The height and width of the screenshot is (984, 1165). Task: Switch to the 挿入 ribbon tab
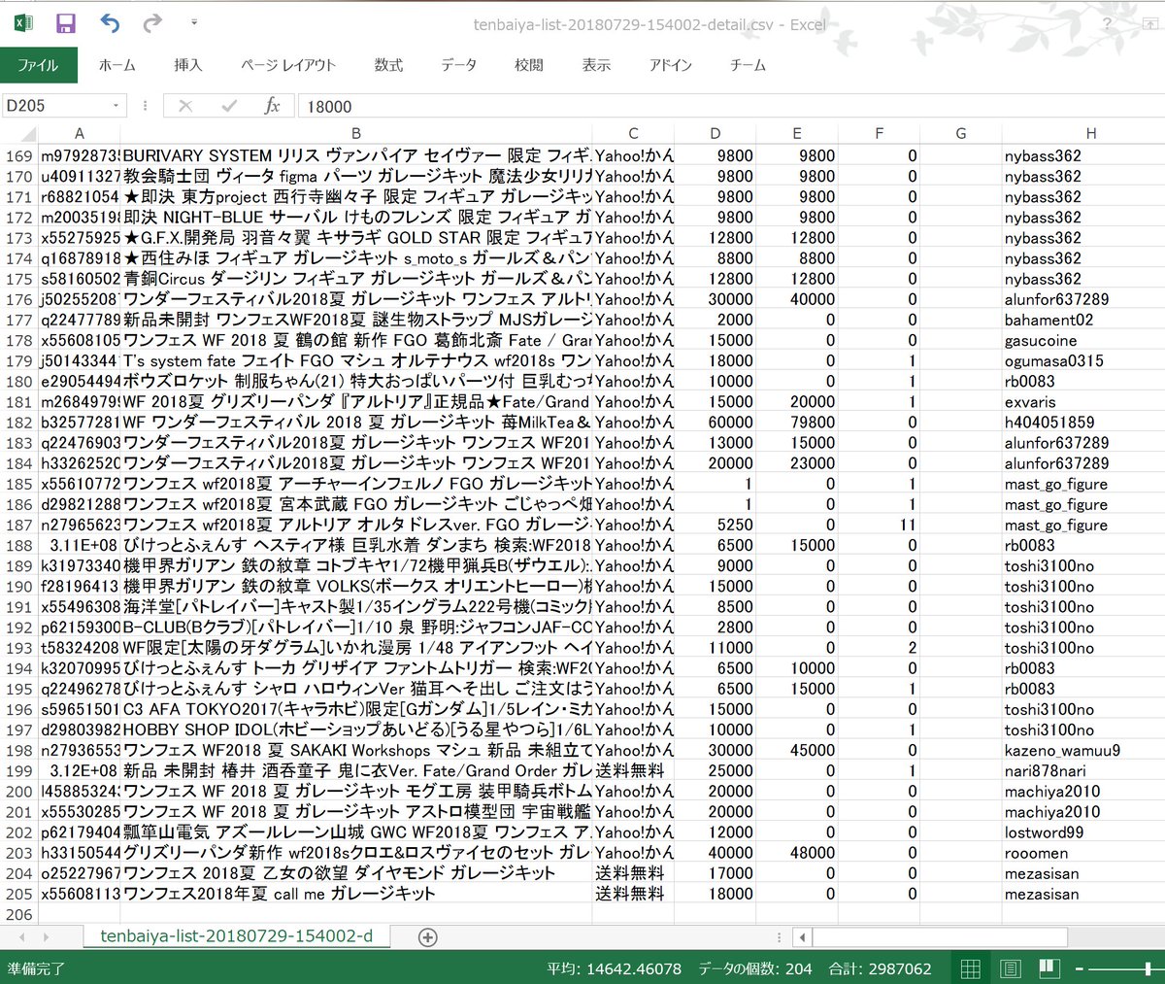click(188, 65)
